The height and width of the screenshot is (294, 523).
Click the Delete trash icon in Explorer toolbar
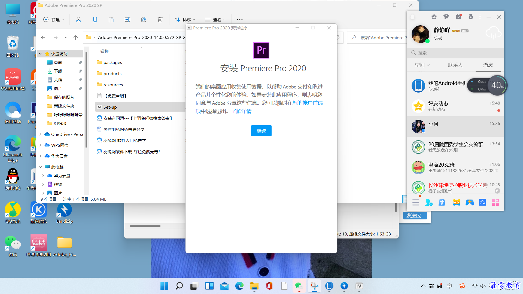coord(160,20)
